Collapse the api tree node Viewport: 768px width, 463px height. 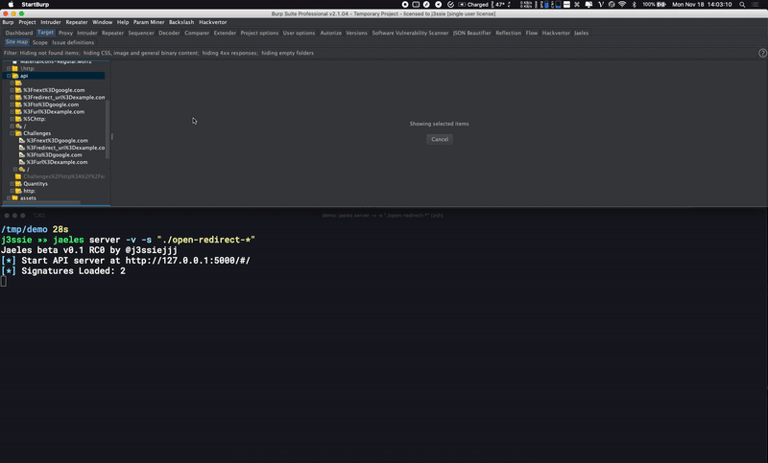9,76
